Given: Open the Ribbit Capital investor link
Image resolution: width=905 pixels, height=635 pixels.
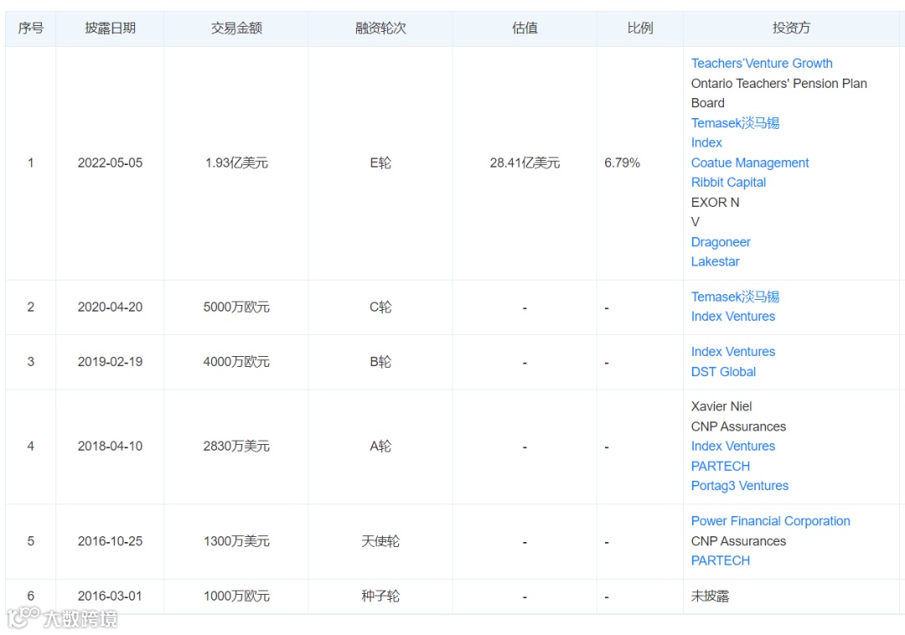Looking at the screenshot, I should pos(728,183).
